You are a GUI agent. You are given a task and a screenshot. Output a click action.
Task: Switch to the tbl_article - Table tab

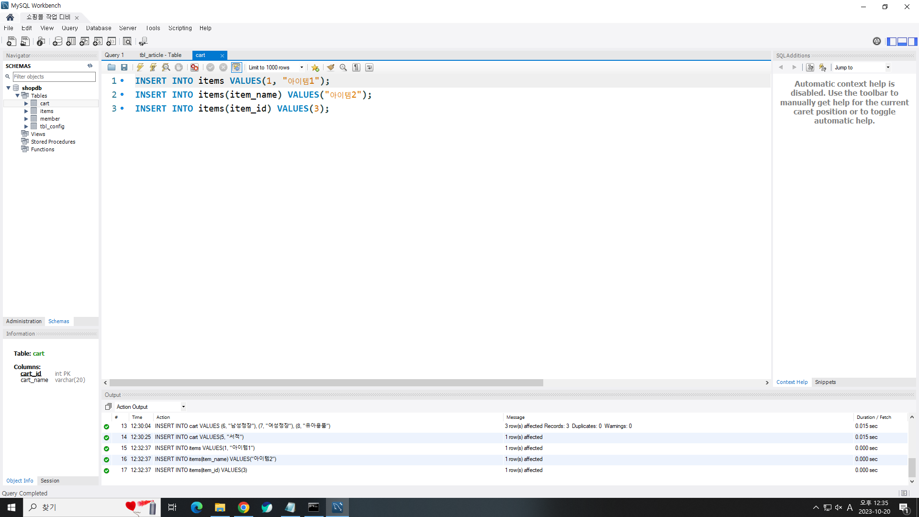160,55
